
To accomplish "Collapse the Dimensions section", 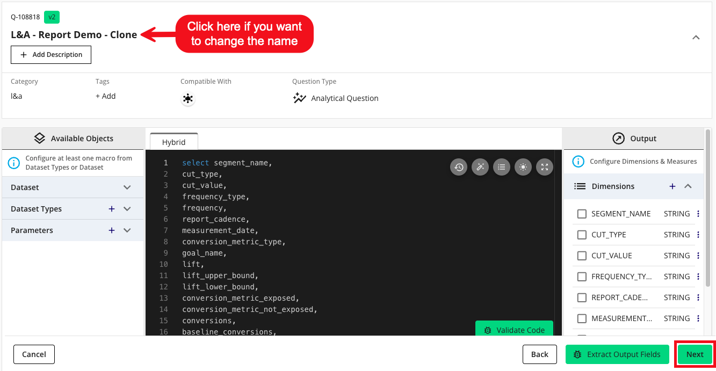I will 688,186.
